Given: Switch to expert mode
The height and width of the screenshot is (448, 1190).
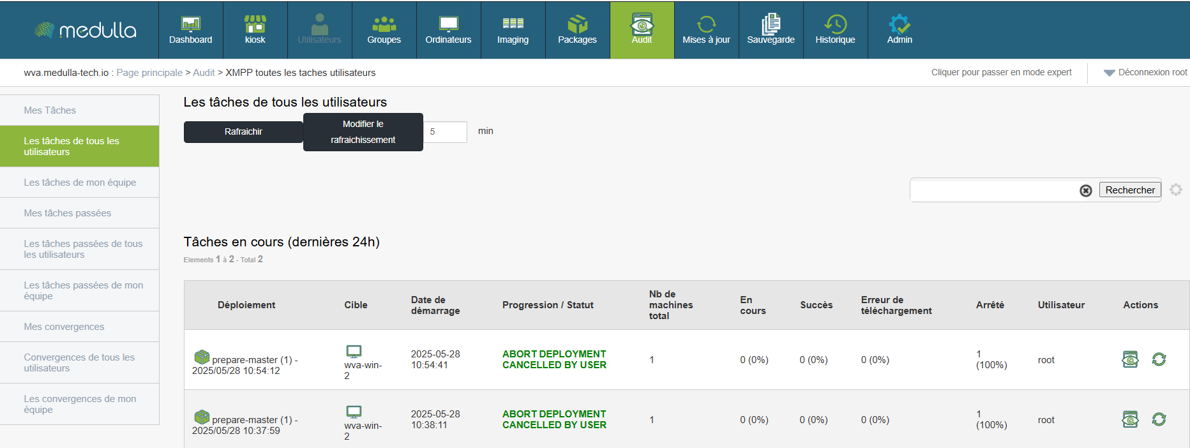Looking at the screenshot, I should 1001,72.
